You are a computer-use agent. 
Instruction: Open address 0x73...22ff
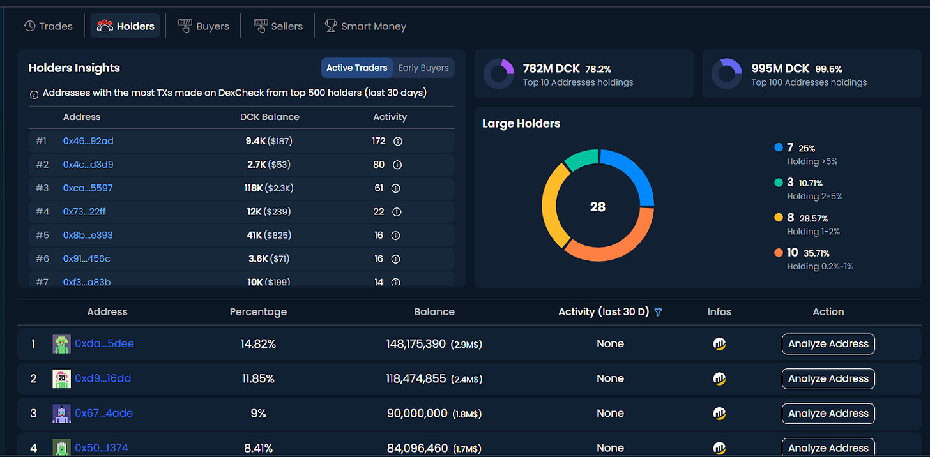point(84,211)
